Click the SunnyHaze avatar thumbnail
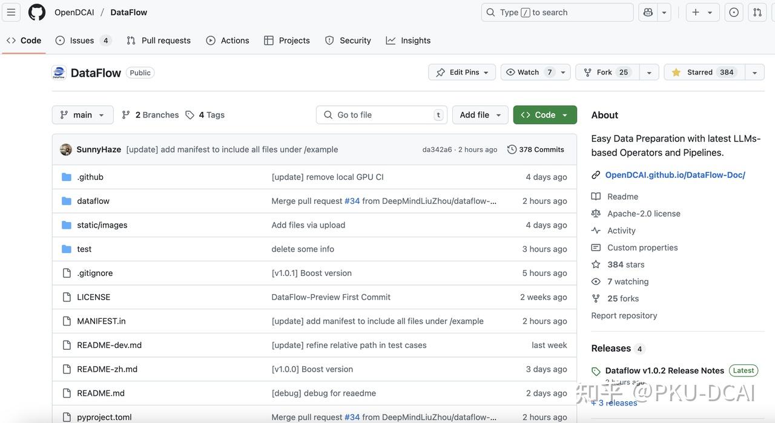 click(66, 149)
